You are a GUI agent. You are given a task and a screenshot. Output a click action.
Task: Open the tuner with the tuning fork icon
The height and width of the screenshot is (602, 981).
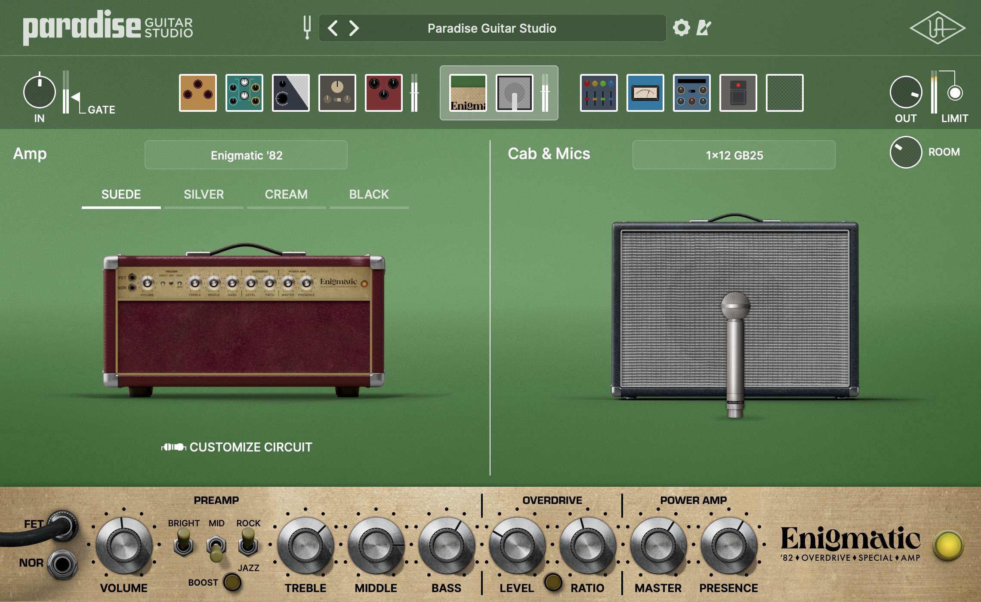coord(308,28)
